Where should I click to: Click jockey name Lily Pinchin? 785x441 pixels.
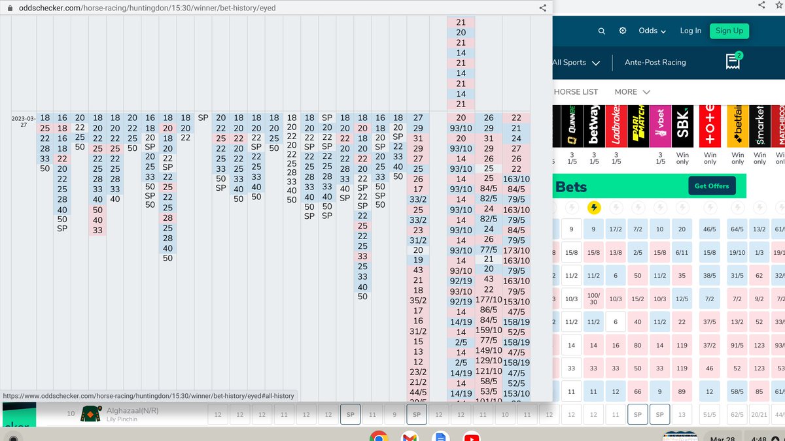click(122, 419)
